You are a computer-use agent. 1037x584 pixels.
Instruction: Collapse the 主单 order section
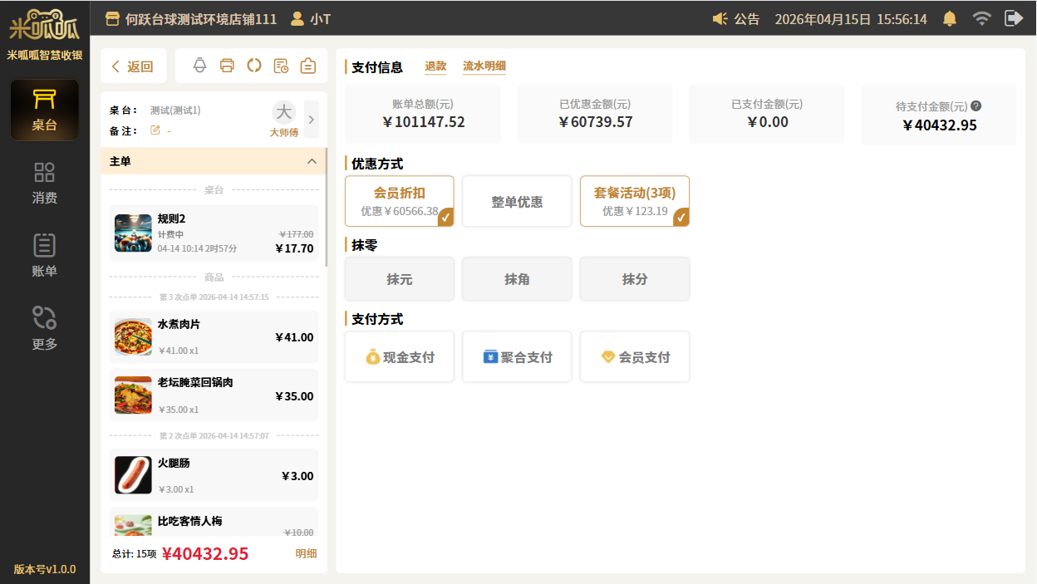pyautogui.click(x=312, y=161)
